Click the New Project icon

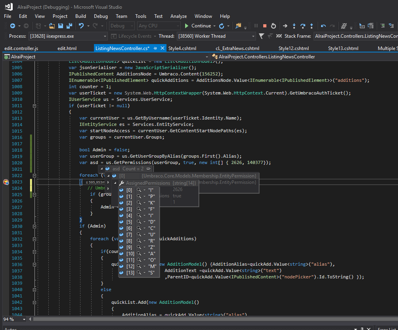click(38, 26)
